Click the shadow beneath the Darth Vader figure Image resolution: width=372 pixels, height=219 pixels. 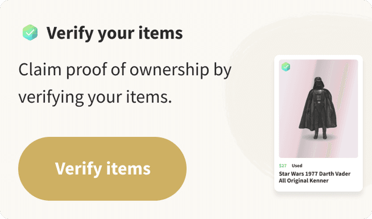click(318, 138)
